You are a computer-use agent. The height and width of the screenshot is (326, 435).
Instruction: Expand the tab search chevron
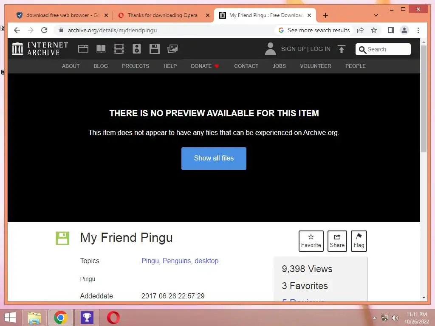(x=376, y=15)
